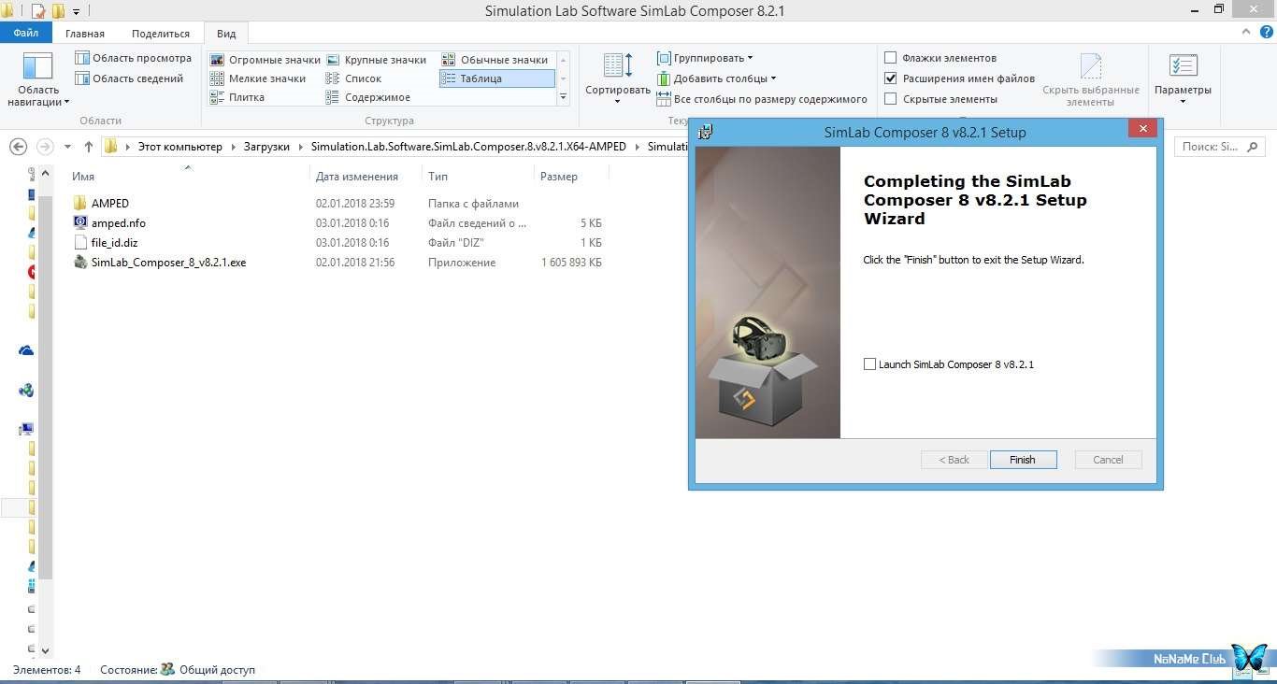Screen dimensions: 1277x684
Task: Switch to the Главная tab
Action: coord(85,34)
